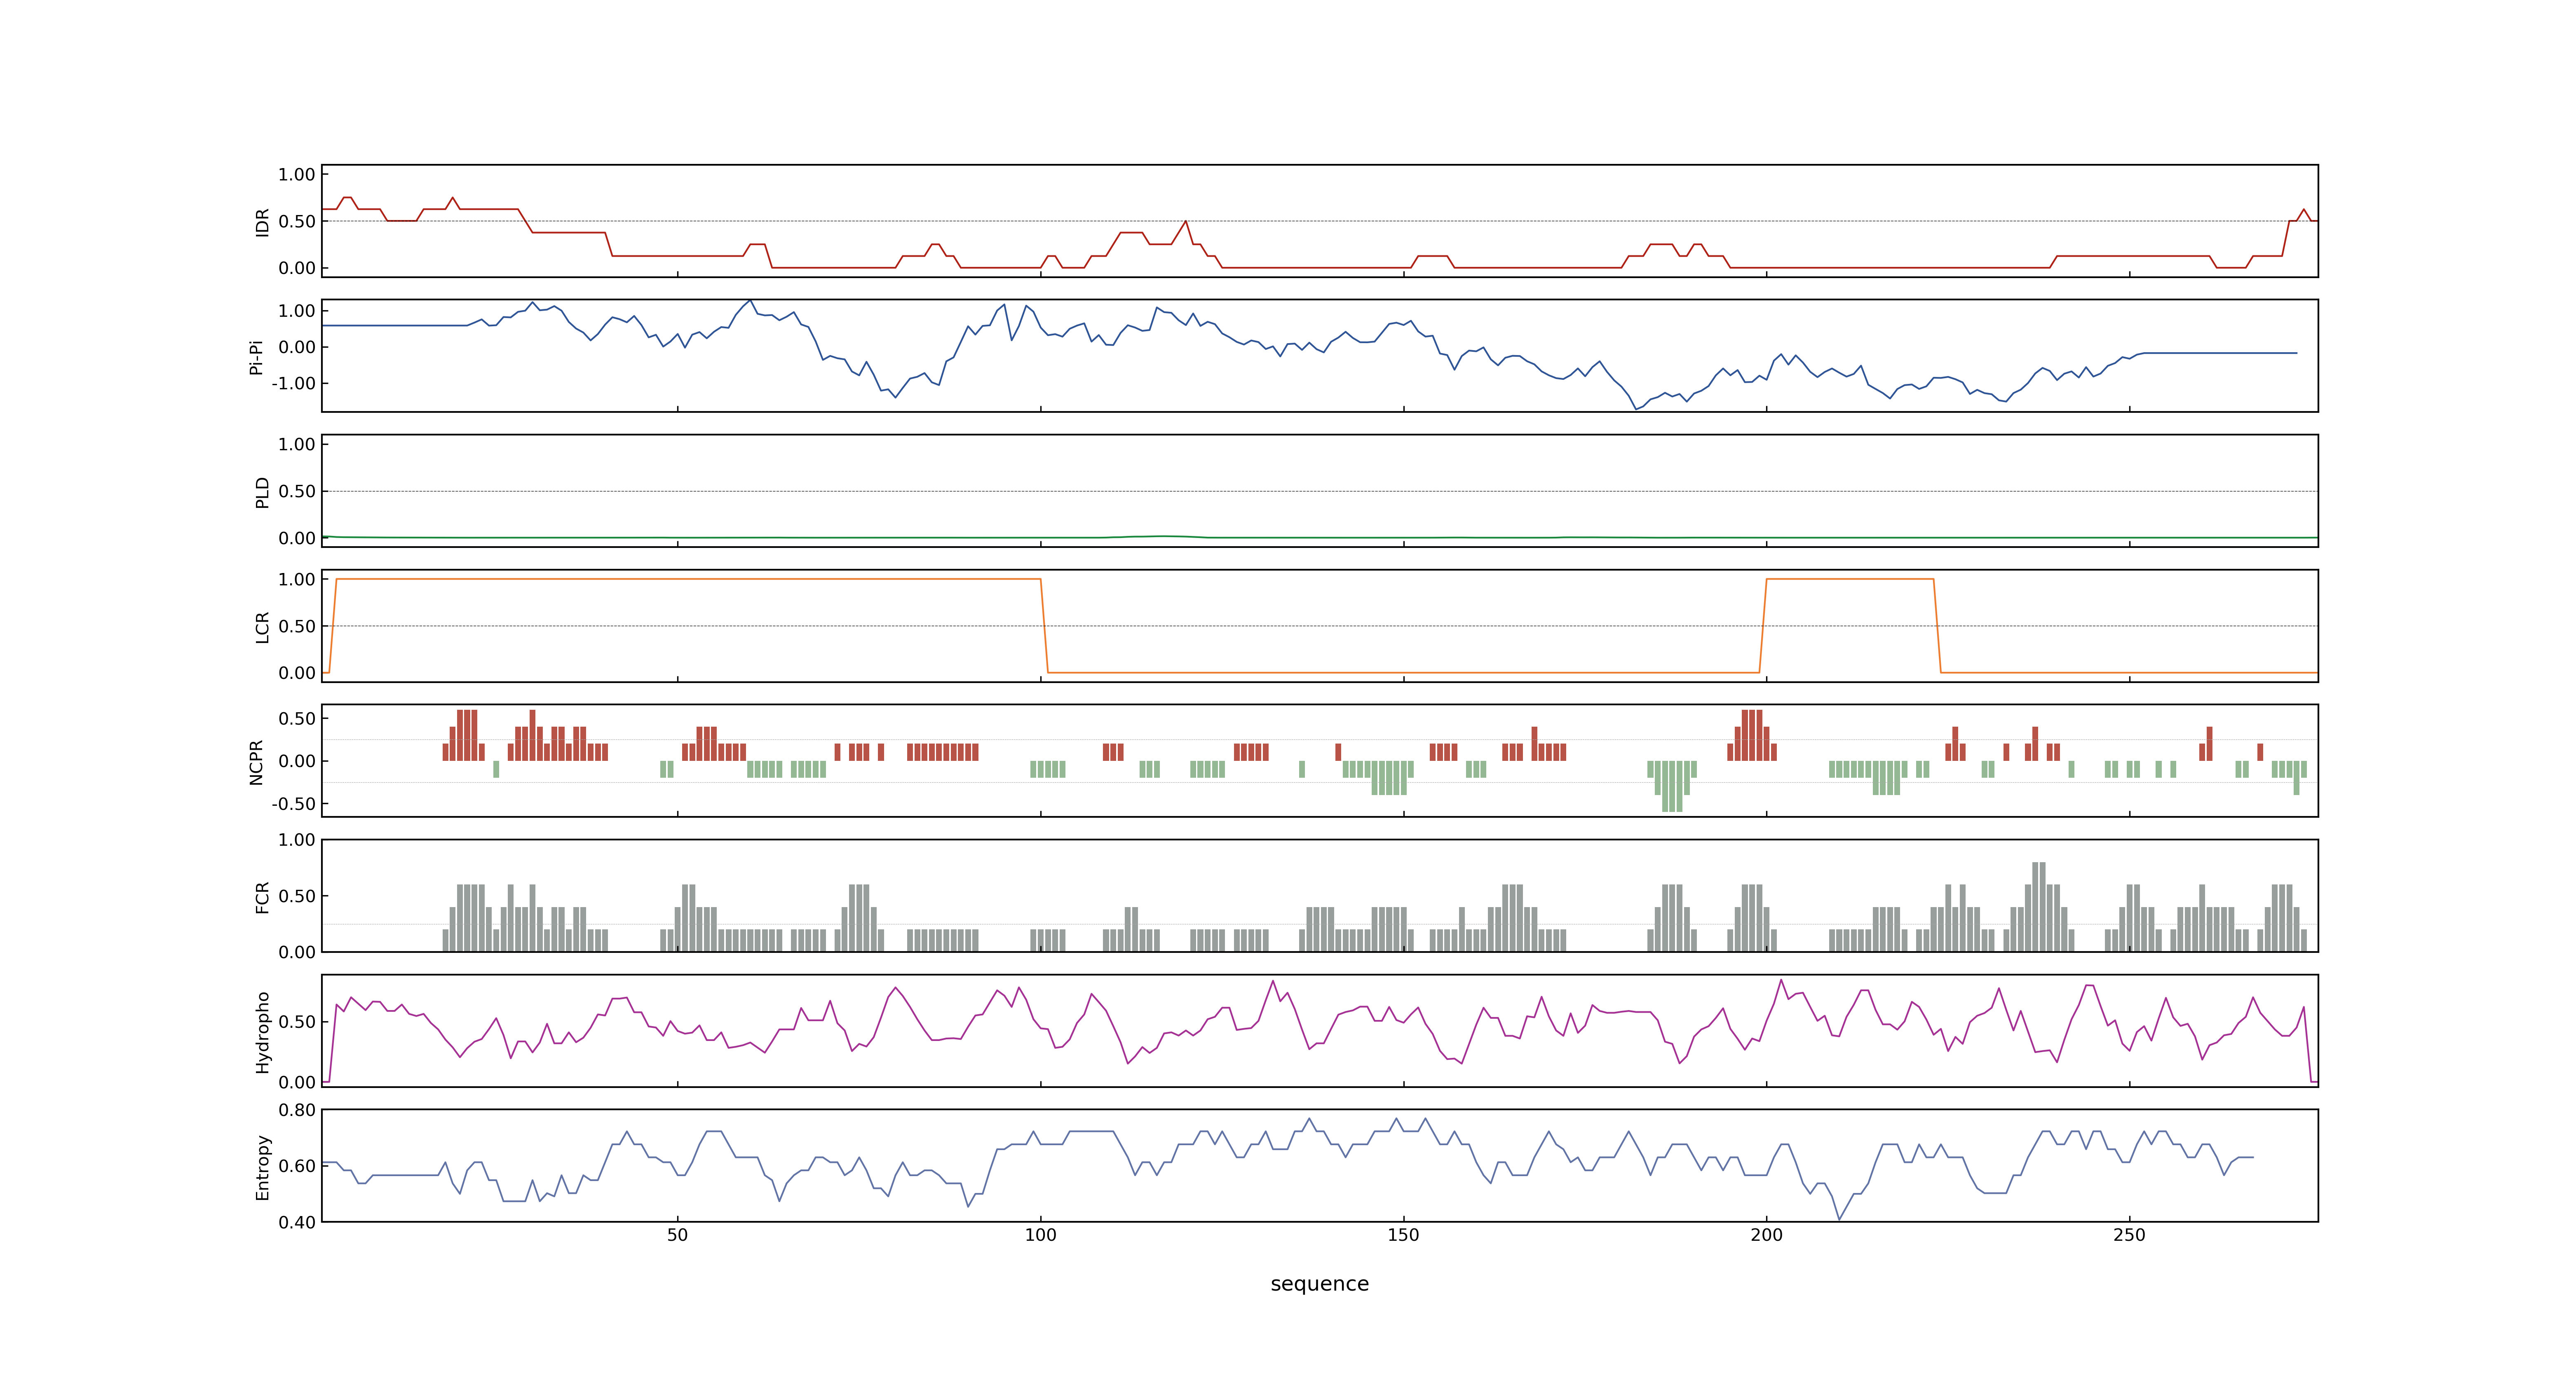Click the x-axis tick label 150

pyautogui.click(x=1403, y=1235)
